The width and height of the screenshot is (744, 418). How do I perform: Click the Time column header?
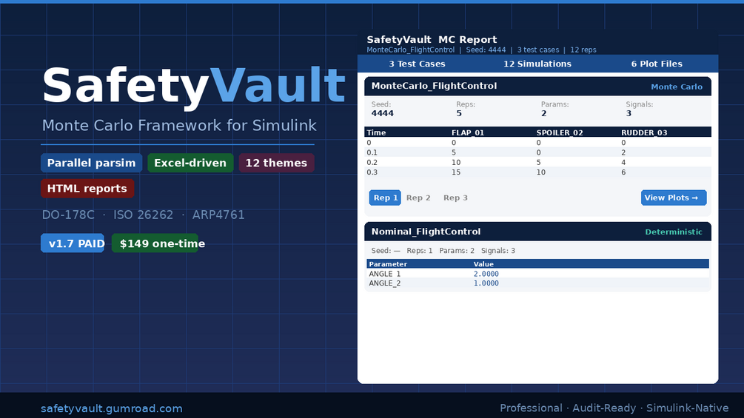[x=376, y=132]
